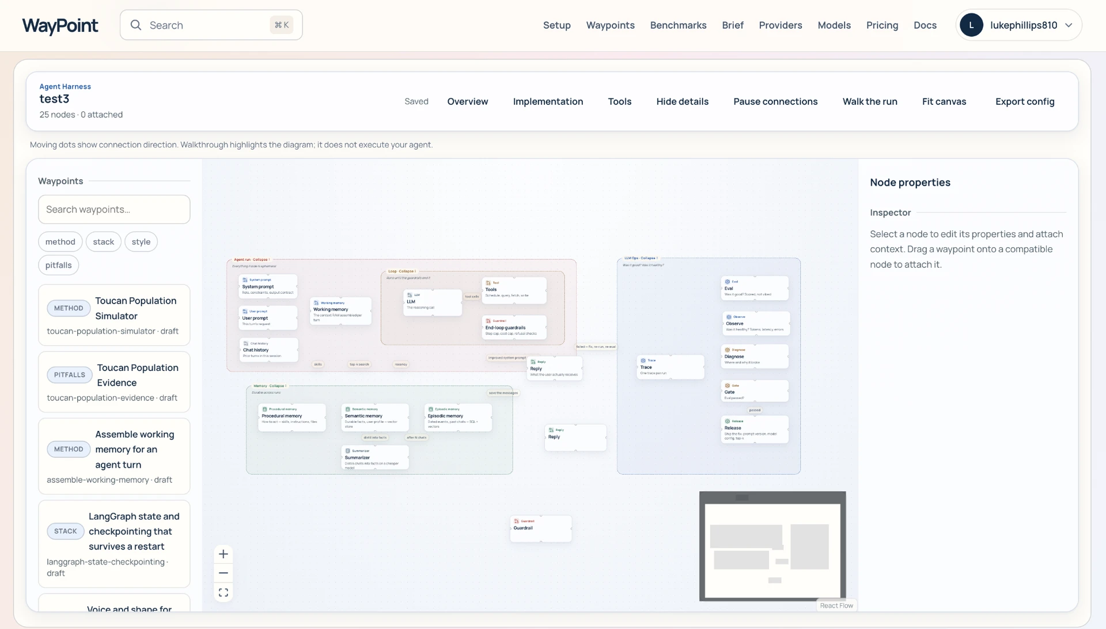The width and height of the screenshot is (1106, 629).
Task: Switch to the Implementation view
Action: tap(548, 101)
